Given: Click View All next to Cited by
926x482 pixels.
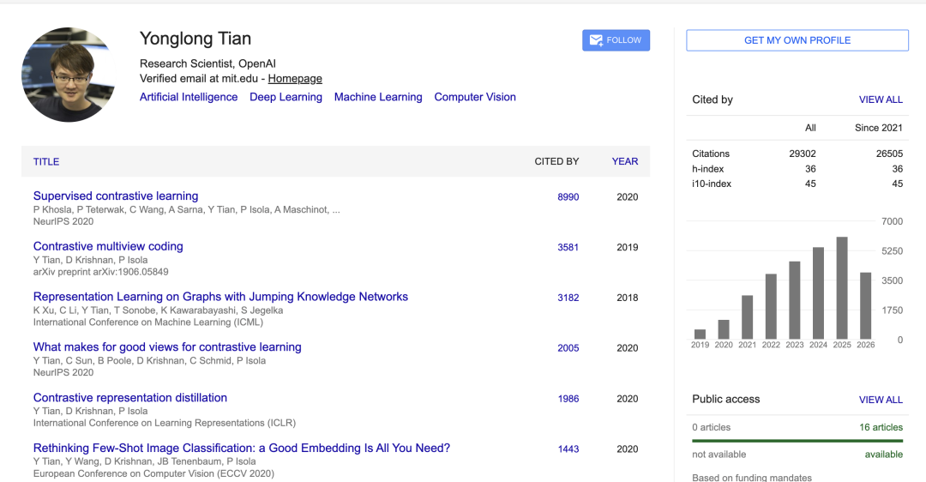Looking at the screenshot, I should 881,99.
